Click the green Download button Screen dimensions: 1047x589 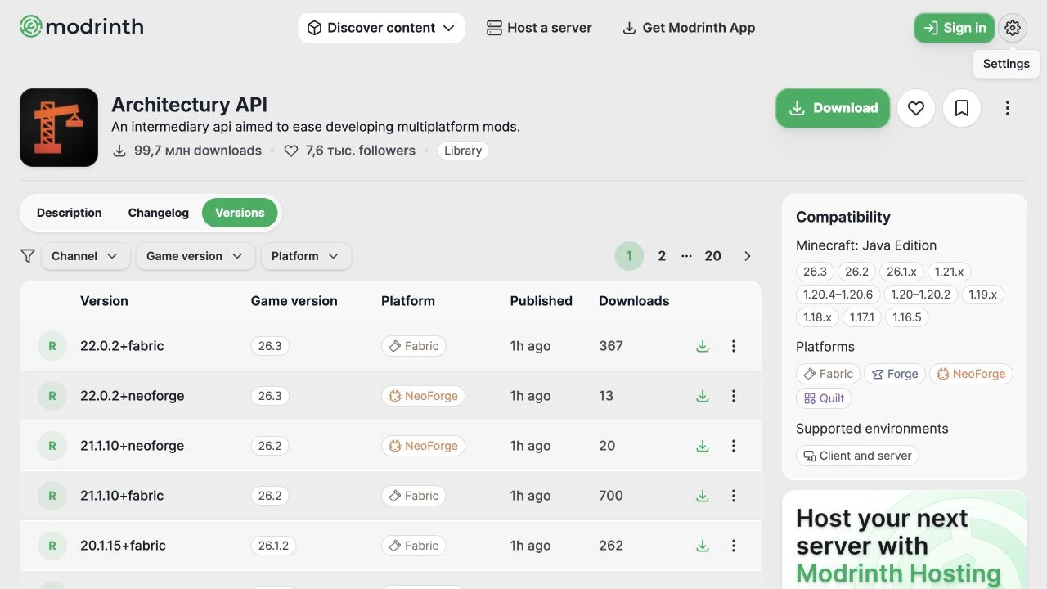pos(833,108)
